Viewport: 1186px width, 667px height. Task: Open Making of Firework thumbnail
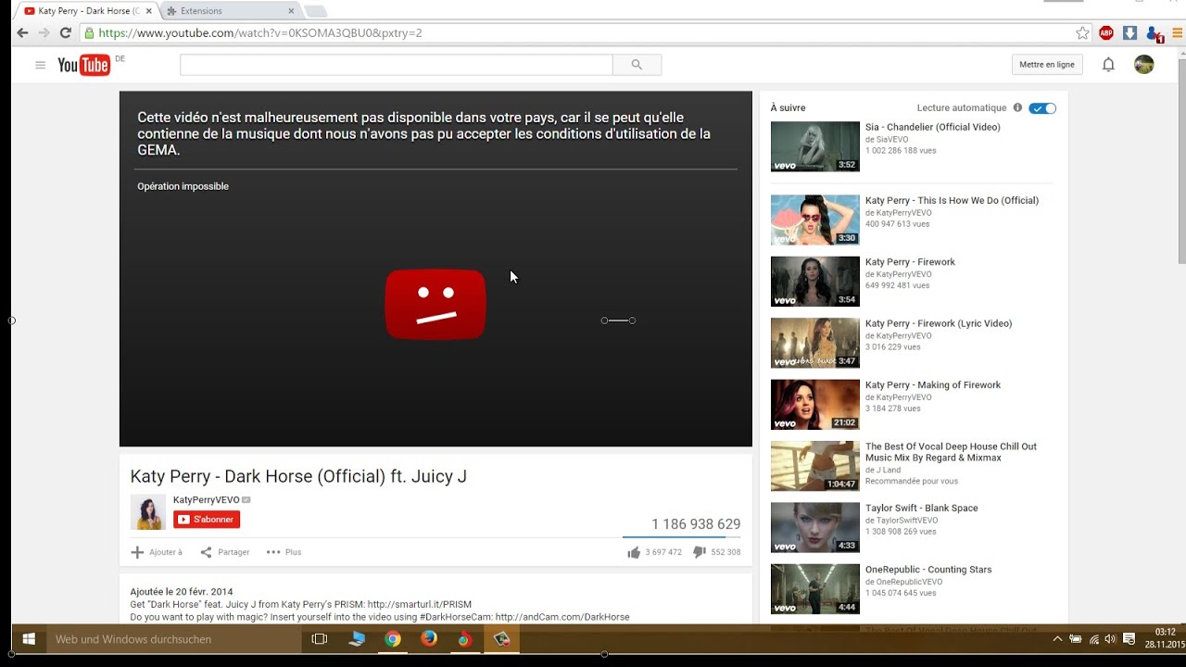click(815, 405)
